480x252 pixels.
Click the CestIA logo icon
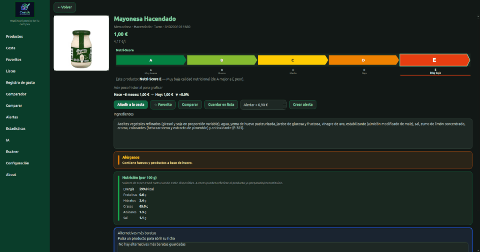(x=25, y=9)
